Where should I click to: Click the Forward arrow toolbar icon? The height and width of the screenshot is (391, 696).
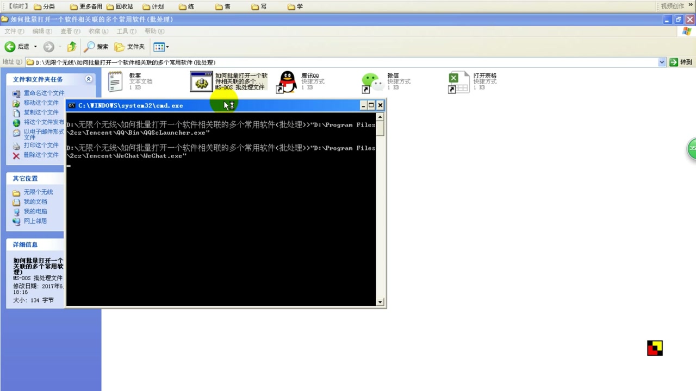pos(48,47)
